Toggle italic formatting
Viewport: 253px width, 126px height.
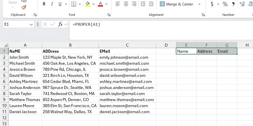point(52,4)
